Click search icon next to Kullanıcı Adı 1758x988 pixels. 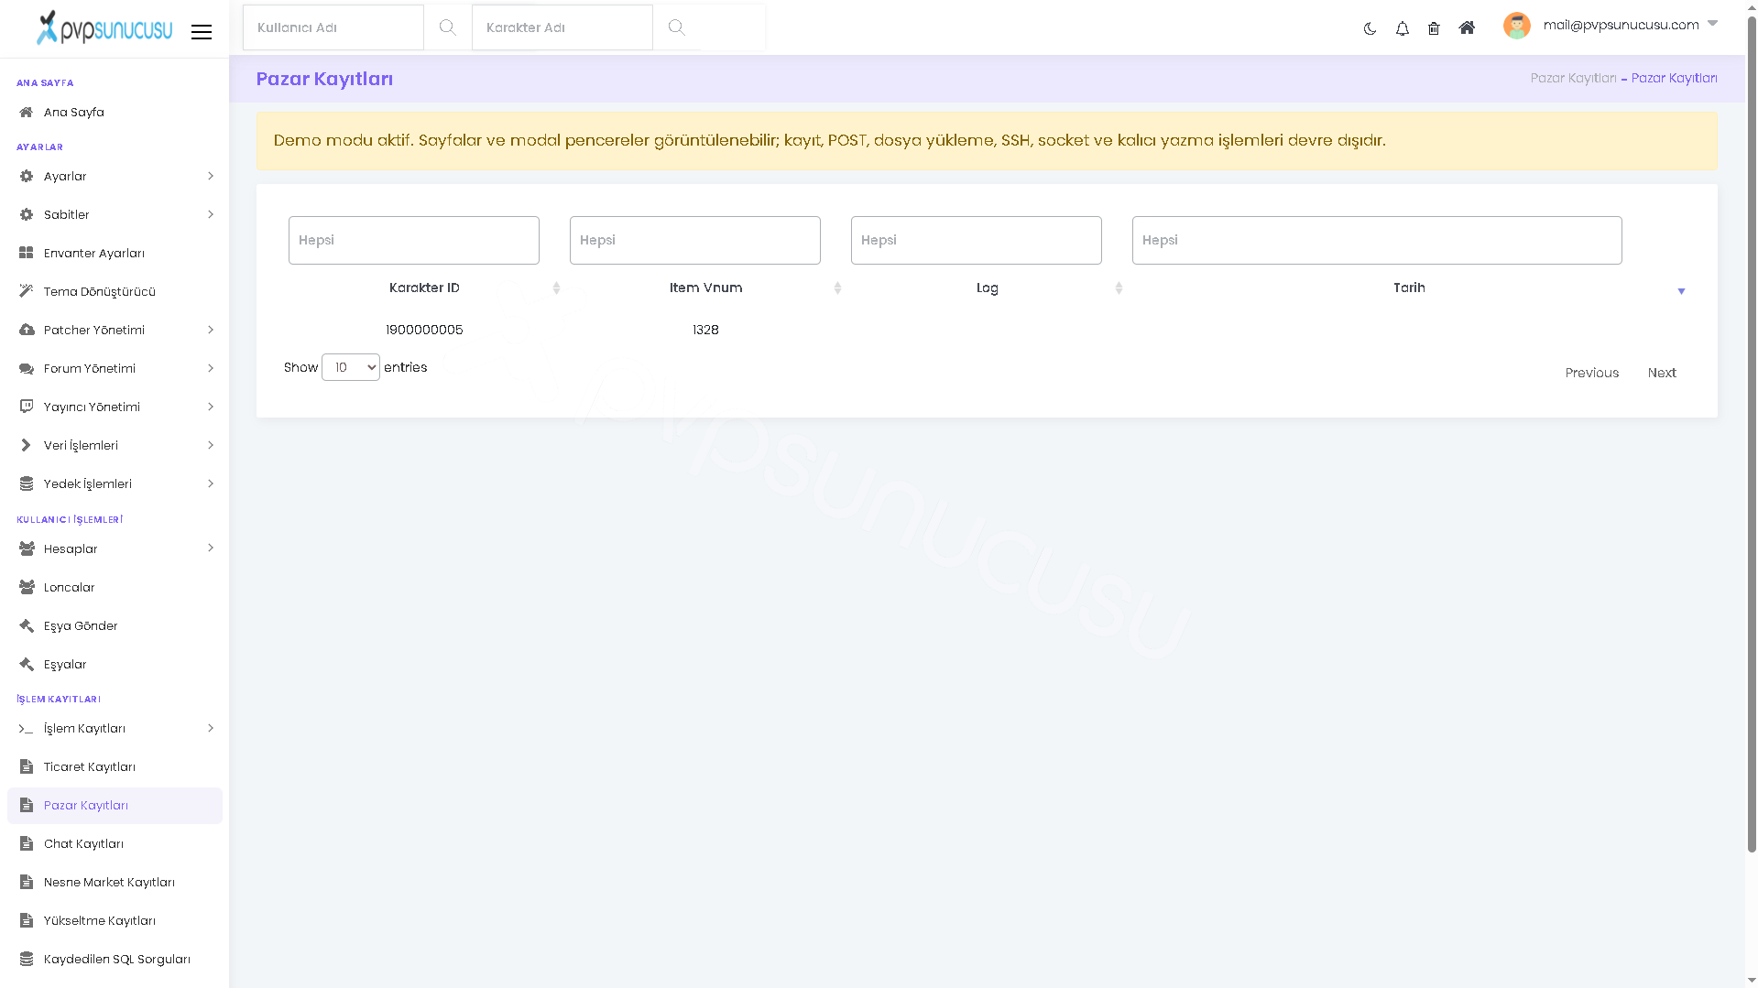[447, 27]
